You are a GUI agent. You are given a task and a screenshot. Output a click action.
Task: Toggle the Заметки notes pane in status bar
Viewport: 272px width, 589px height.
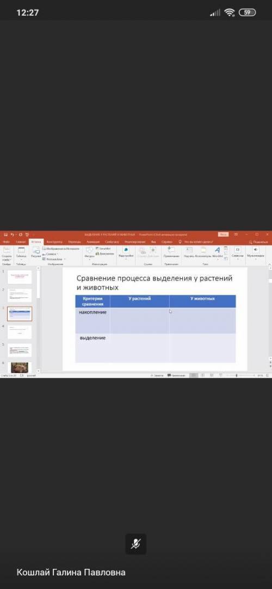point(157,375)
